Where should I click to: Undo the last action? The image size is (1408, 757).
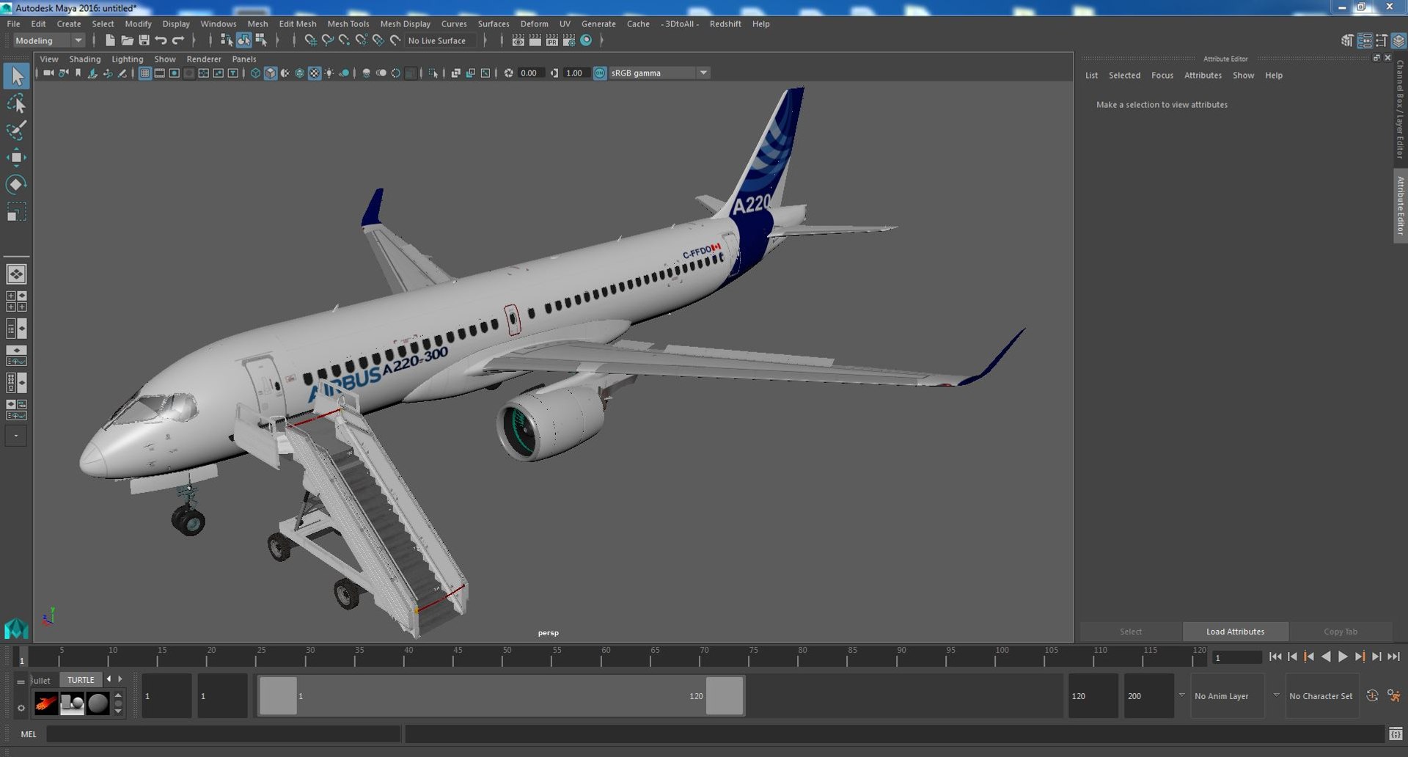[x=161, y=40]
